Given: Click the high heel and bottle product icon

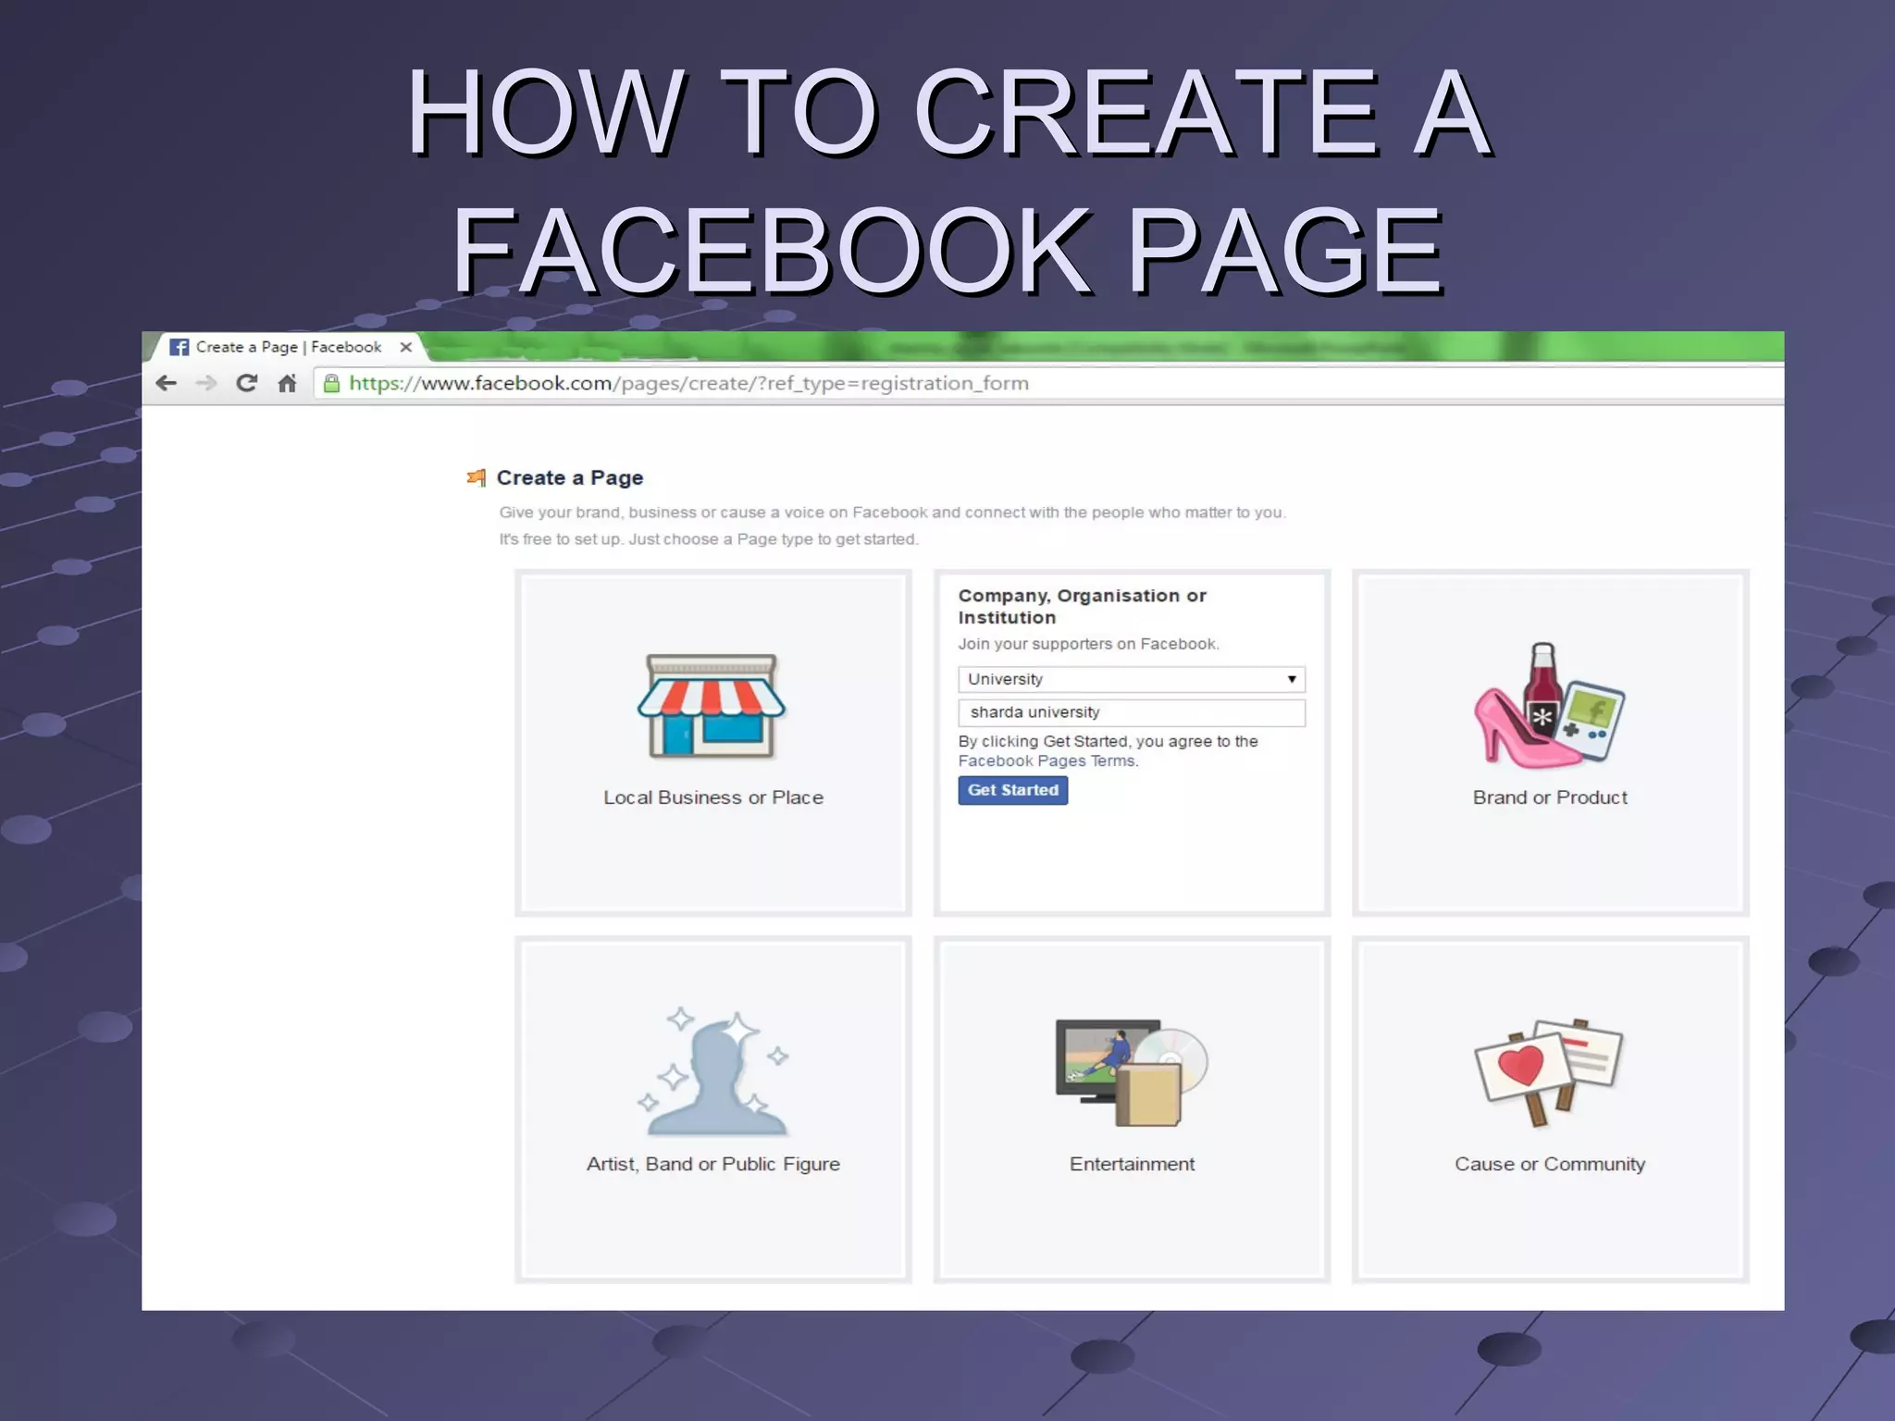Looking at the screenshot, I should [x=1549, y=705].
